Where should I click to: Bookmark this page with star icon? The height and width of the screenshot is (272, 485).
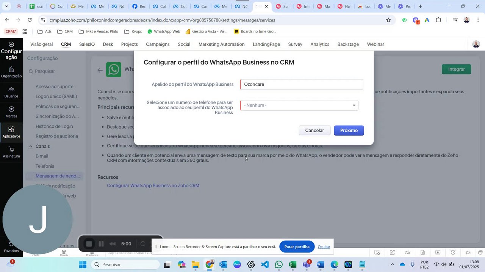(388, 20)
